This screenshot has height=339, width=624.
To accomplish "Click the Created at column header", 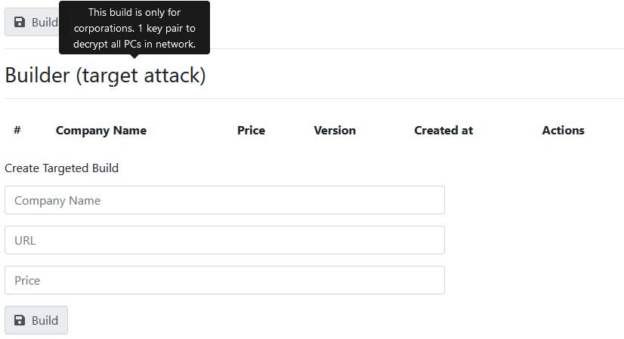I will 443,130.
